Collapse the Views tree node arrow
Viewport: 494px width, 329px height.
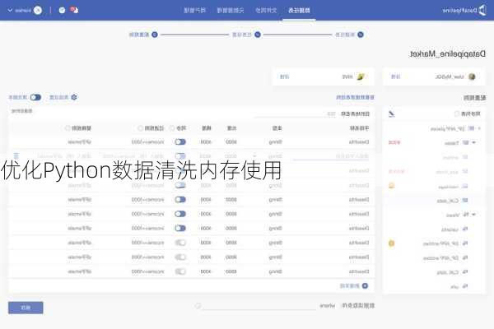click(473, 215)
